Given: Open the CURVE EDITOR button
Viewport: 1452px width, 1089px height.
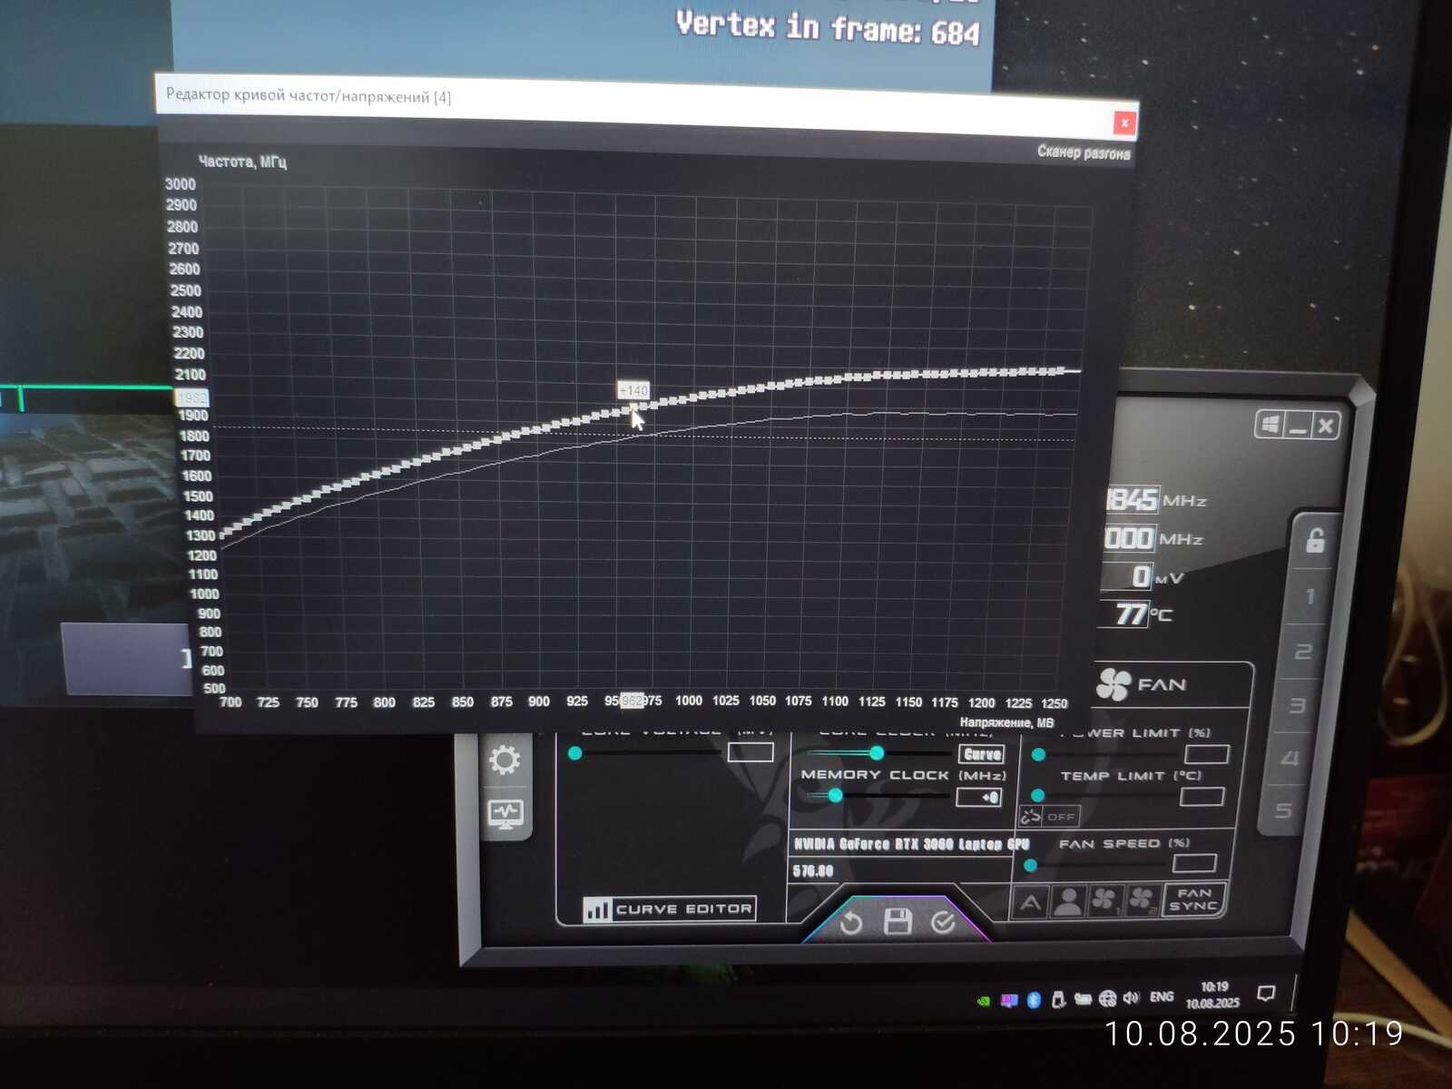Looking at the screenshot, I should [x=669, y=908].
